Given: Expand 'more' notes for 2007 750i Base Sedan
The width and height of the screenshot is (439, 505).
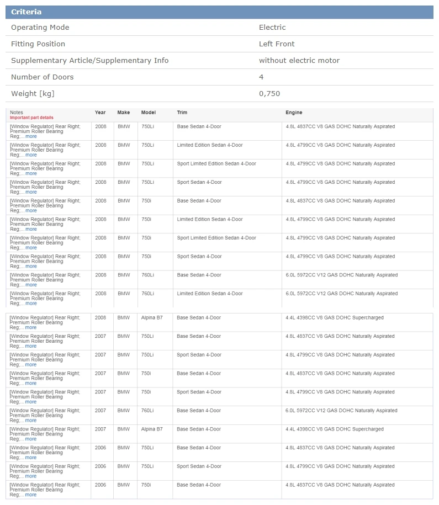Looking at the screenshot, I should coord(30,383).
